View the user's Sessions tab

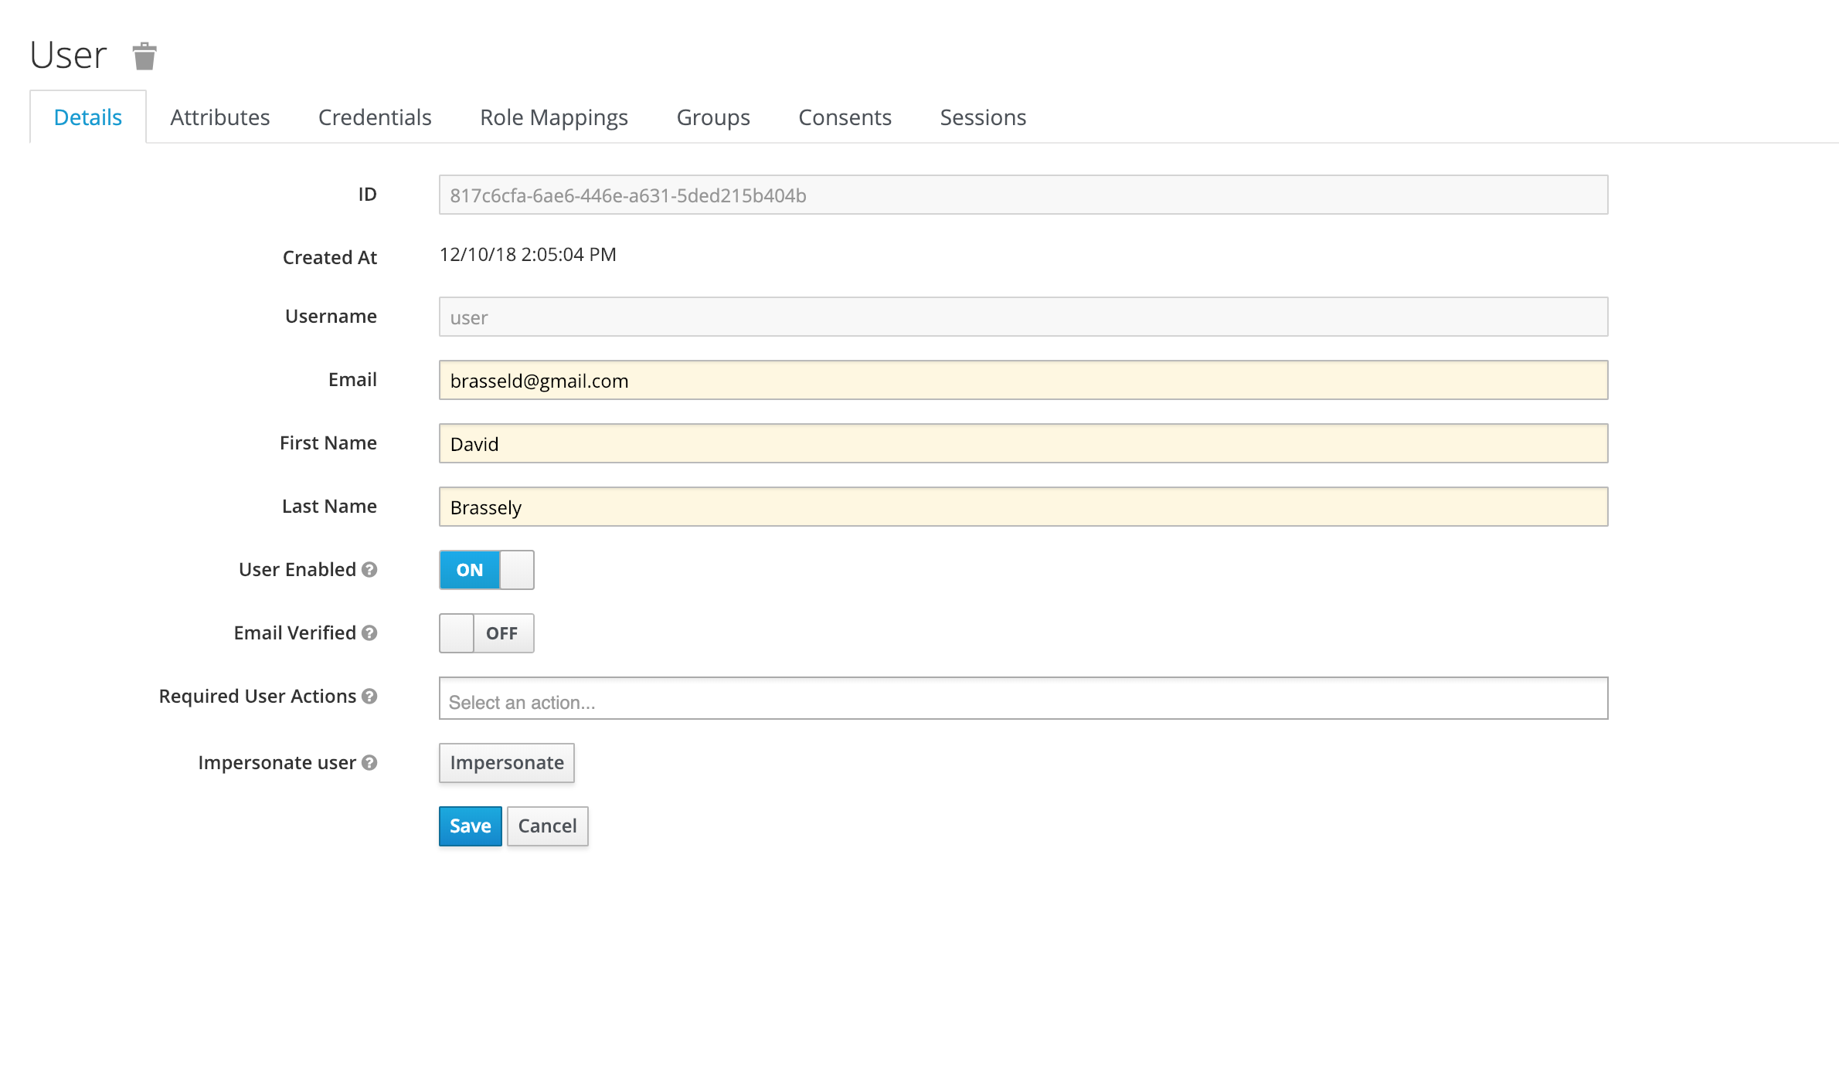(x=982, y=117)
